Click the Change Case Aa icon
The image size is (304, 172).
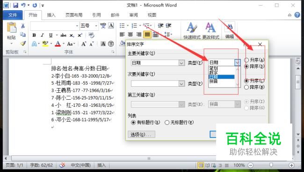pyautogui.click(x=70, y=44)
